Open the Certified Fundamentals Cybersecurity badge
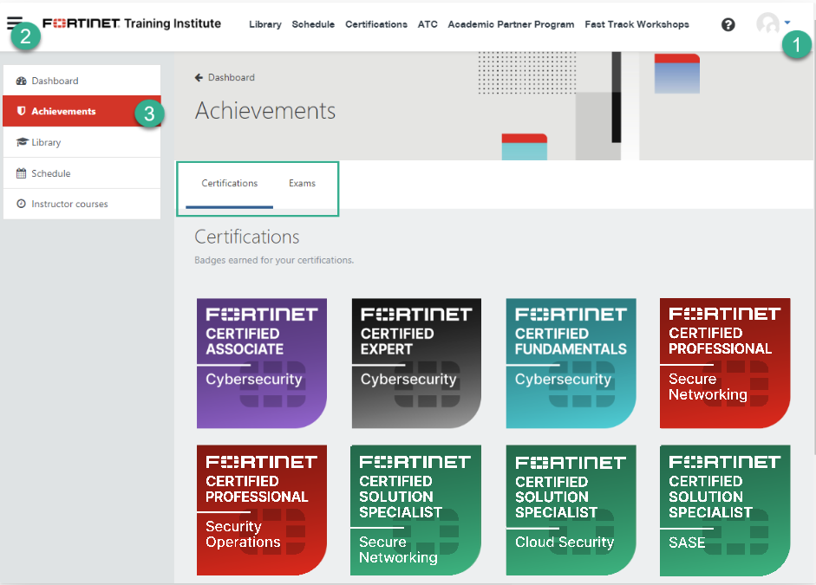 pos(571,363)
